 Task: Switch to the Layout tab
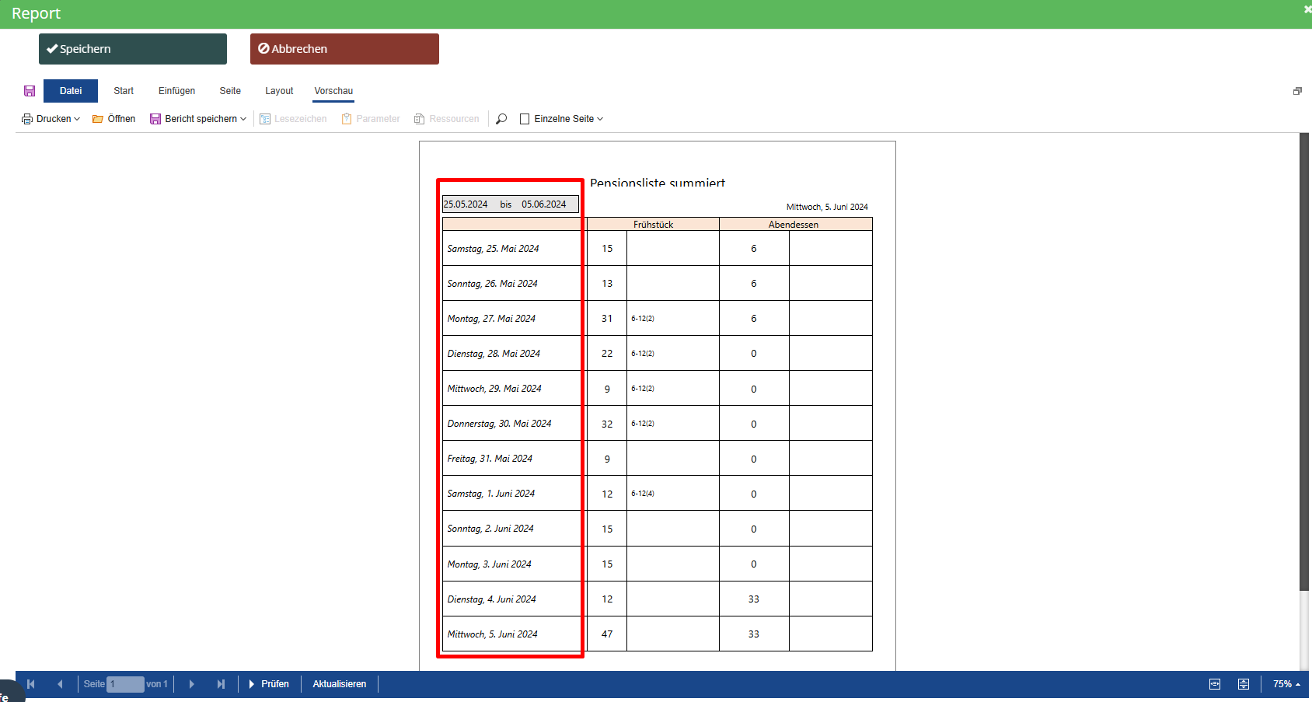(x=279, y=91)
